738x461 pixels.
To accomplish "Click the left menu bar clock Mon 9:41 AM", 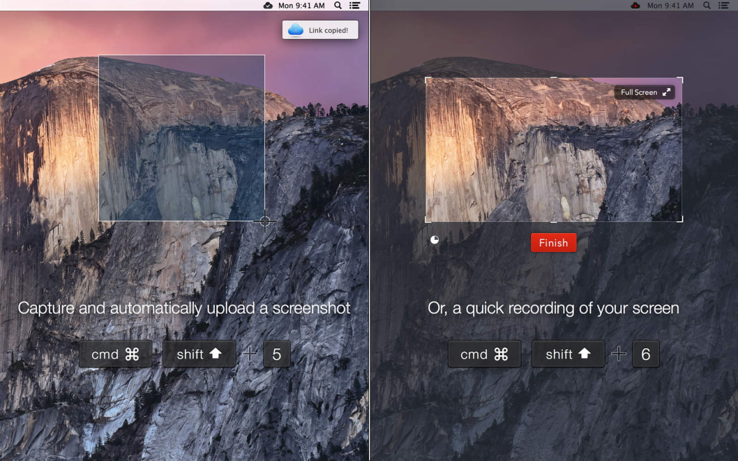I will (302, 5).
